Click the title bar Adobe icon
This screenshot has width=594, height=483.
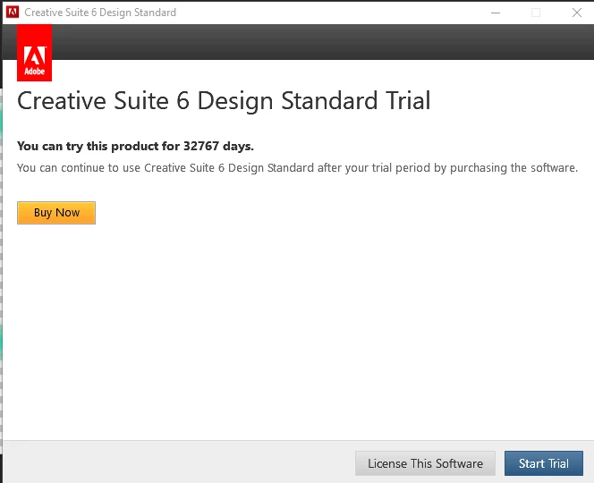click(13, 13)
